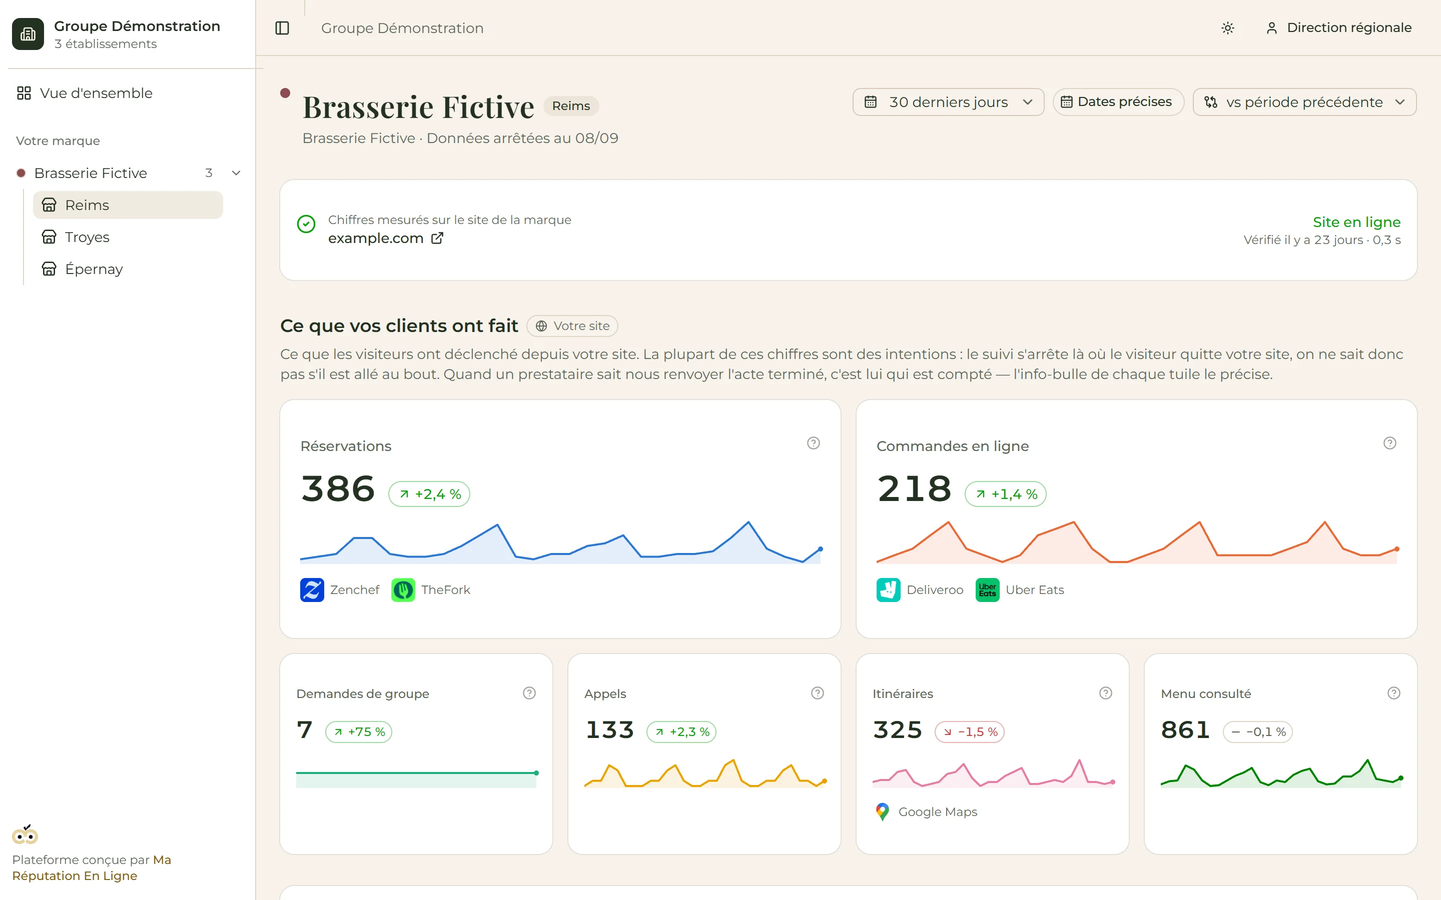Collapse the Brasserie Fictive brand chevron
Screen dimensions: 1441x900
[x=236, y=173]
